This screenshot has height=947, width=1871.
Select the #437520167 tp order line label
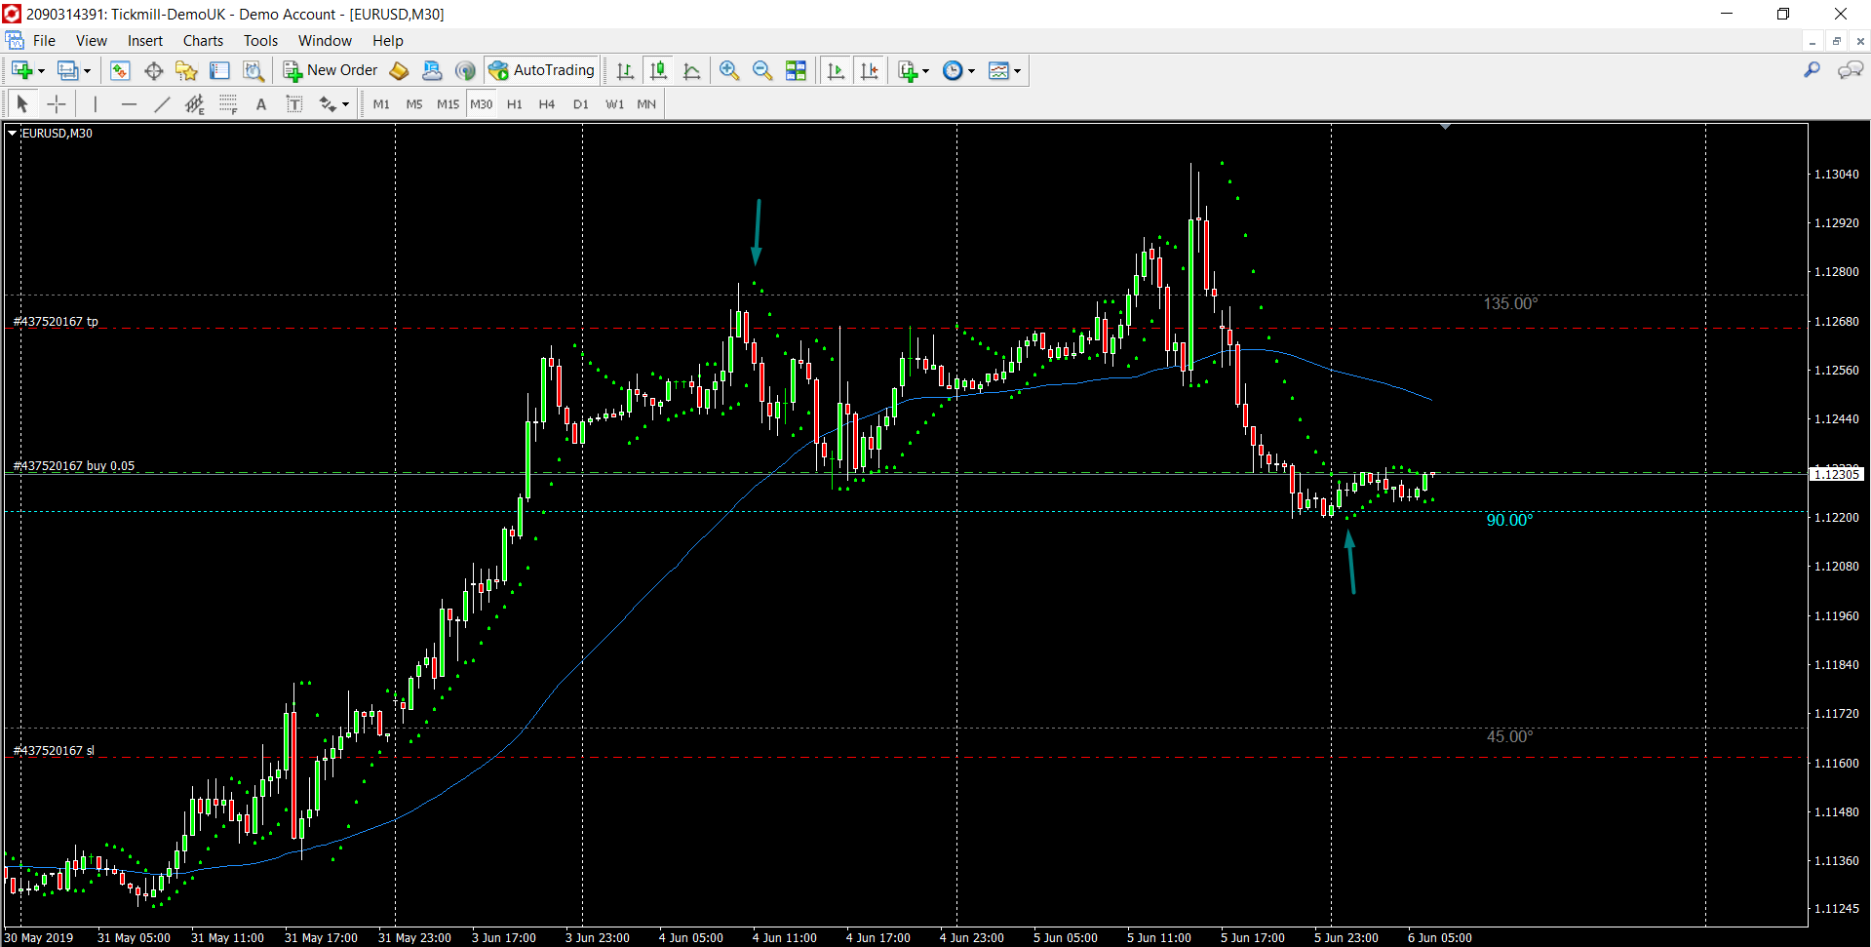point(56,321)
